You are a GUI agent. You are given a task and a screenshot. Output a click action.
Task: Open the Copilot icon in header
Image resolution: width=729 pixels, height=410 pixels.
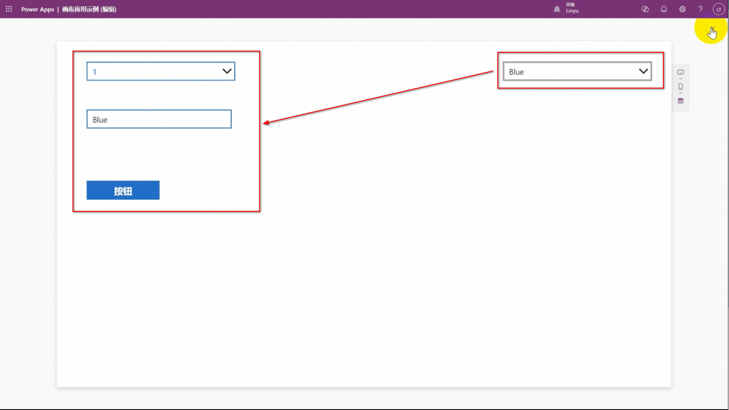point(645,9)
